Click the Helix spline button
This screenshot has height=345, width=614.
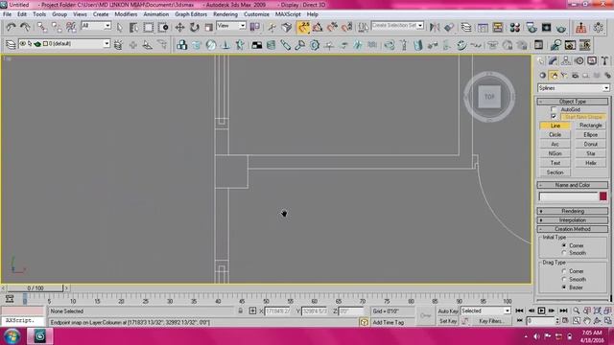coord(591,163)
